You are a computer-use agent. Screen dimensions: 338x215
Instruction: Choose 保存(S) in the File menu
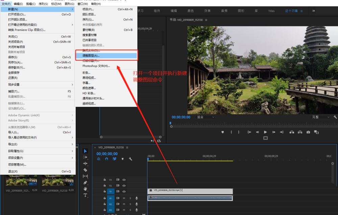point(38,57)
